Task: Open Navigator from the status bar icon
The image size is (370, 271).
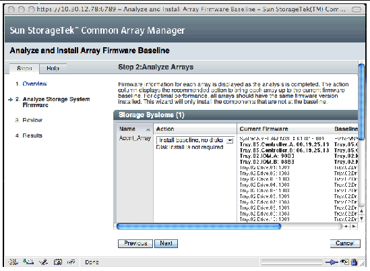Action: [x=13, y=262]
